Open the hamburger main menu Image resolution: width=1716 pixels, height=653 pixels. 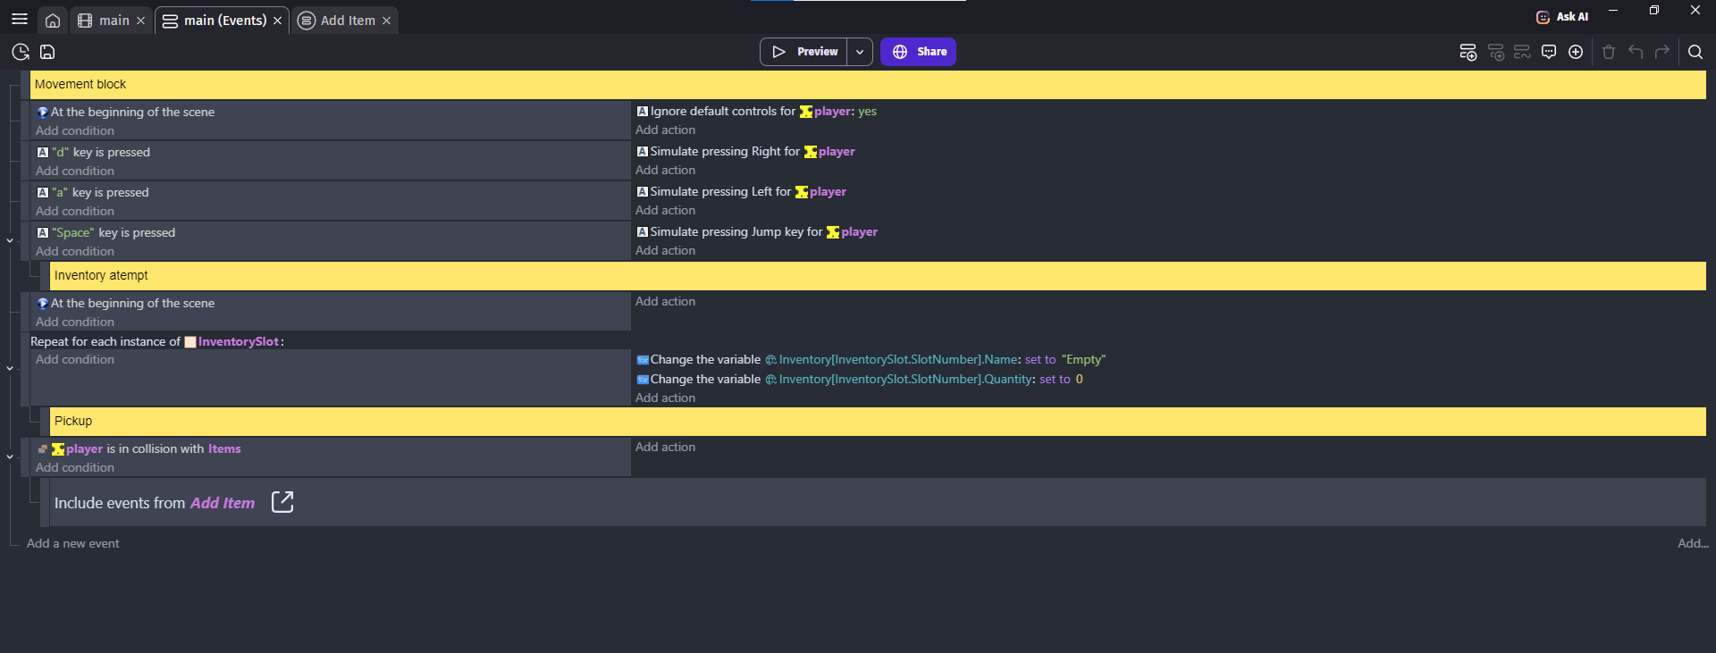[x=19, y=20]
